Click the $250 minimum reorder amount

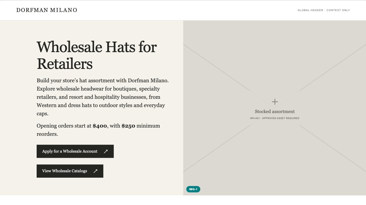pyautogui.click(x=128, y=126)
